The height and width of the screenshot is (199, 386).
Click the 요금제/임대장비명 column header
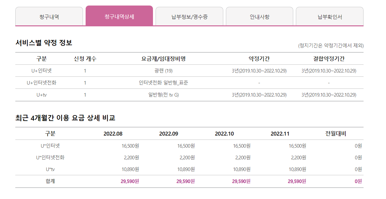click(163, 59)
